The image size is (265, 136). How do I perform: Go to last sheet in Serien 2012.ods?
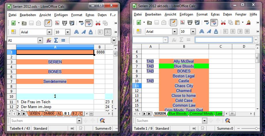tap(24, 114)
